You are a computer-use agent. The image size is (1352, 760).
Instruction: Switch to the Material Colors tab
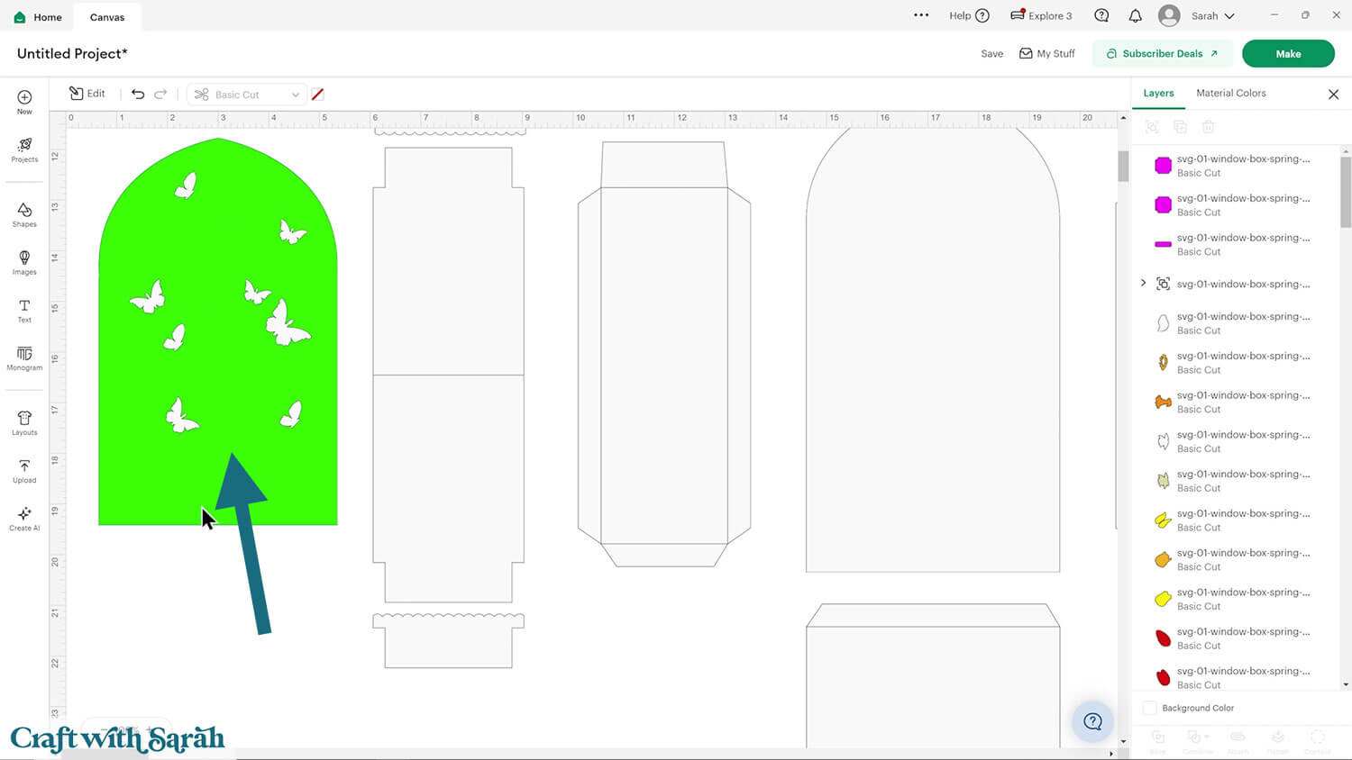coord(1230,94)
